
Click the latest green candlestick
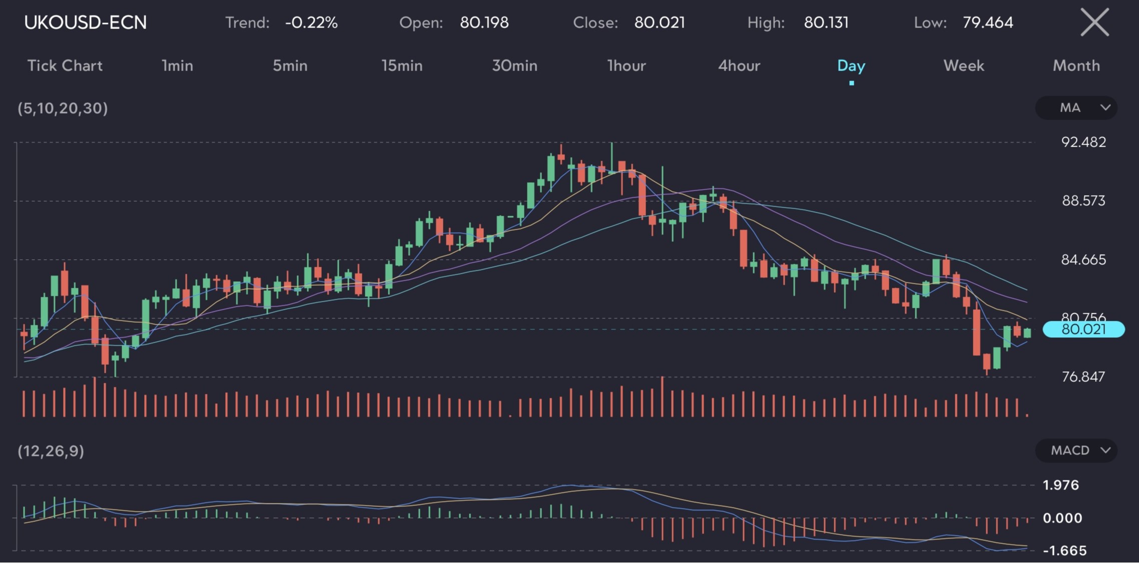pos(1027,333)
